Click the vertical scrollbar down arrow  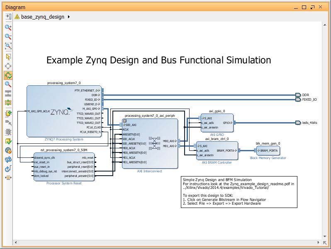(325, 237)
